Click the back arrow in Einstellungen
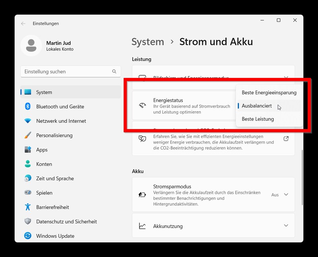The height and width of the screenshot is (257, 318). [24, 23]
